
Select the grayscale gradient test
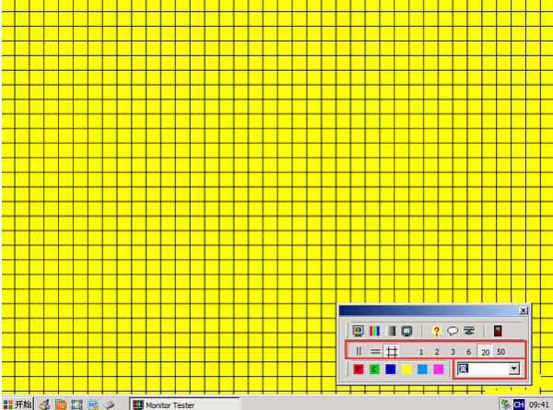click(x=391, y=331)
